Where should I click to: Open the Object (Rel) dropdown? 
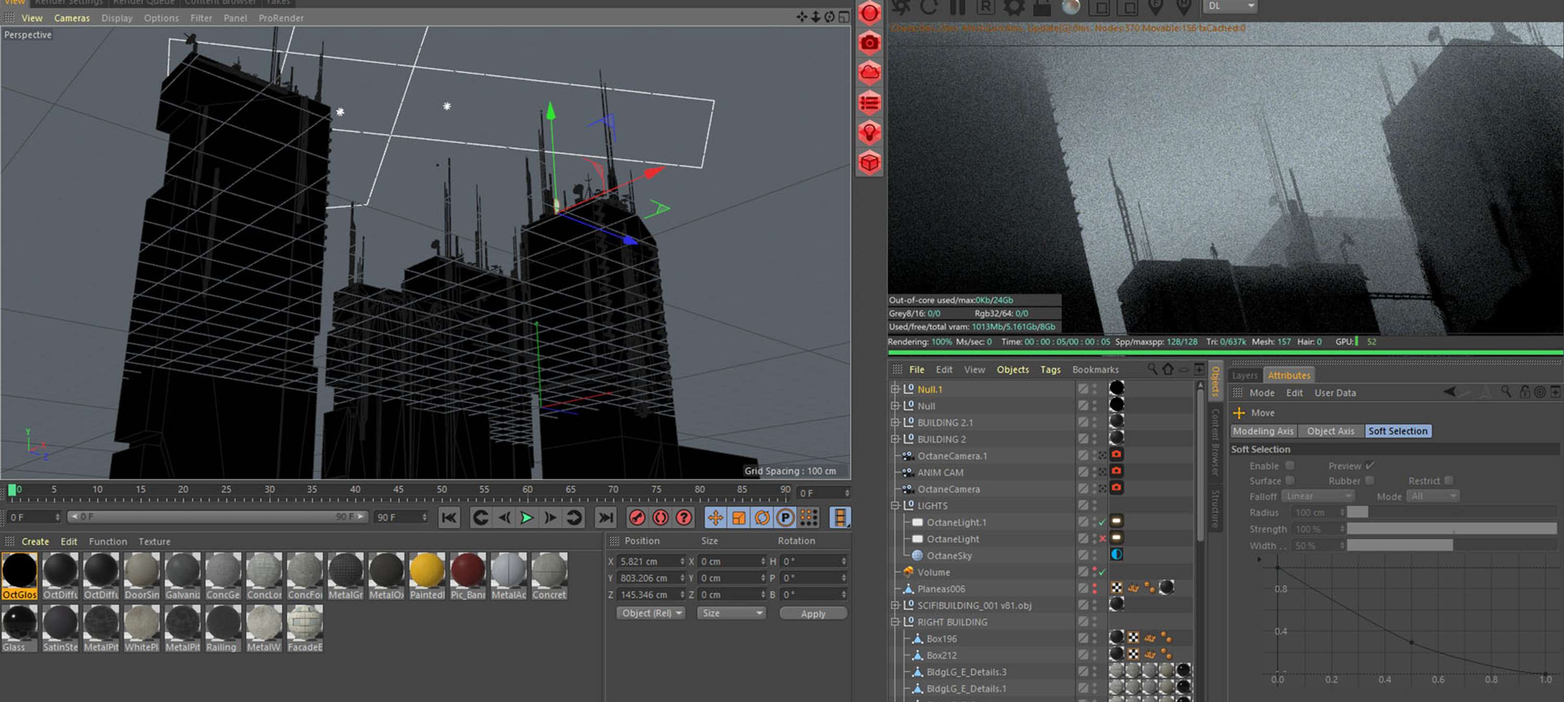[x=650, y=613]
